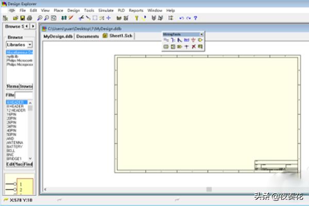The height and width of the screenshot is (206, 309).
Task: Click the Browse library button
Action: [x=26, y=87]
